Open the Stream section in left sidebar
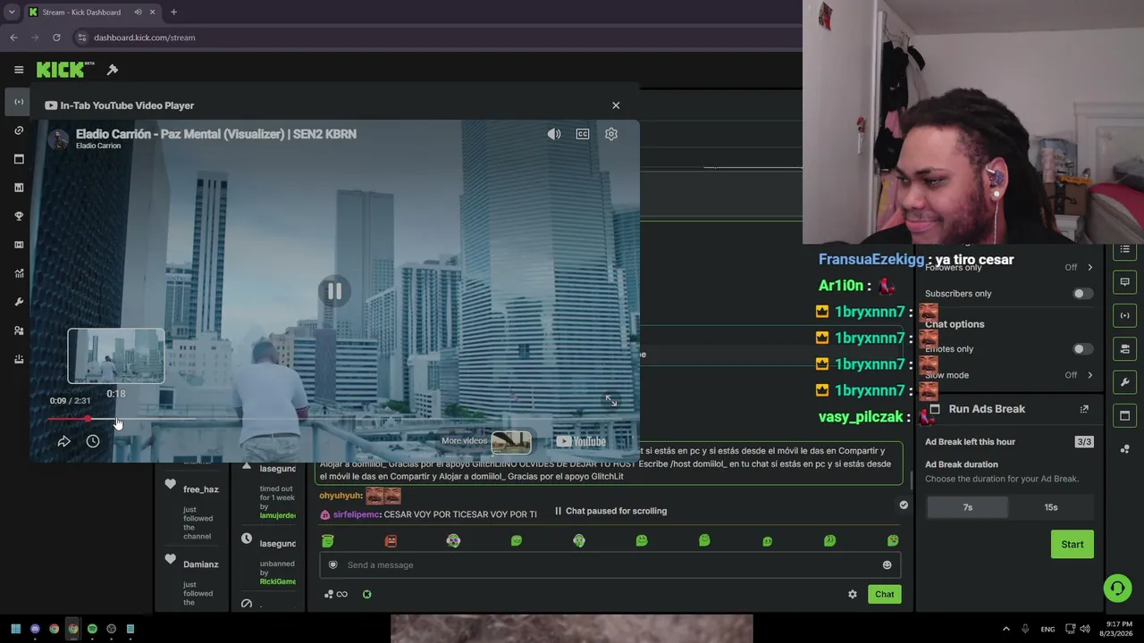This screenshot has width=1144, height=643. (19, 102)
